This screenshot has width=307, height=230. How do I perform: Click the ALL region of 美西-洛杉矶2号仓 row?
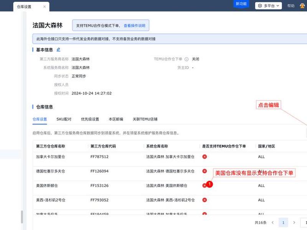point(261,200)
